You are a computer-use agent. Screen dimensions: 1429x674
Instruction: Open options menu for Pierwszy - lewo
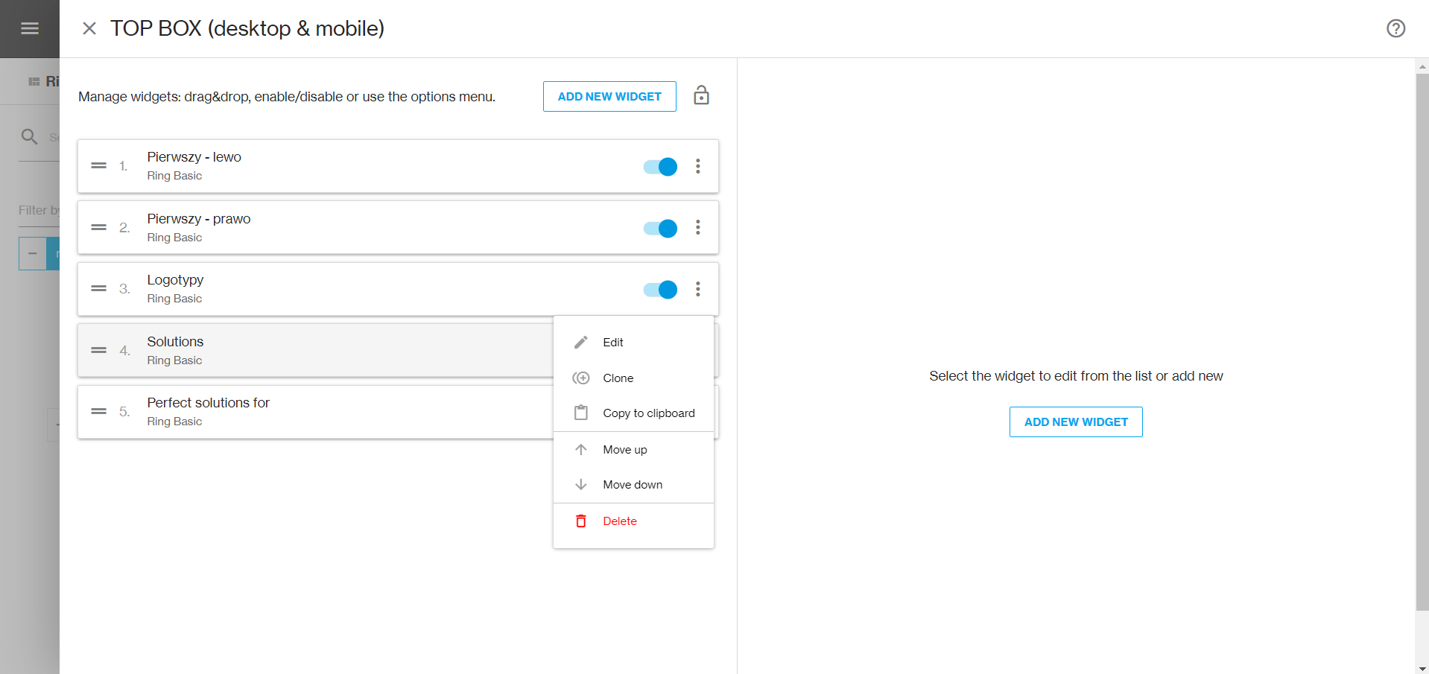tap(698, 166)
